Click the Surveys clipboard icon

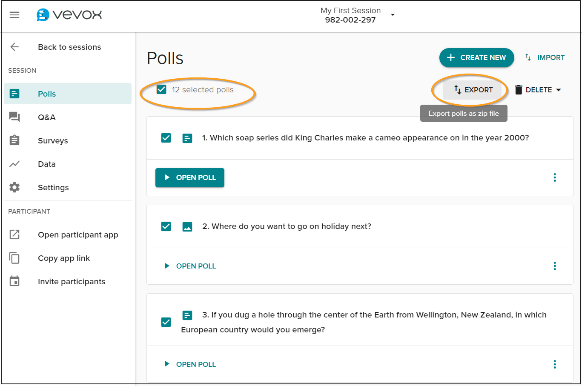[x=14, y=140]
